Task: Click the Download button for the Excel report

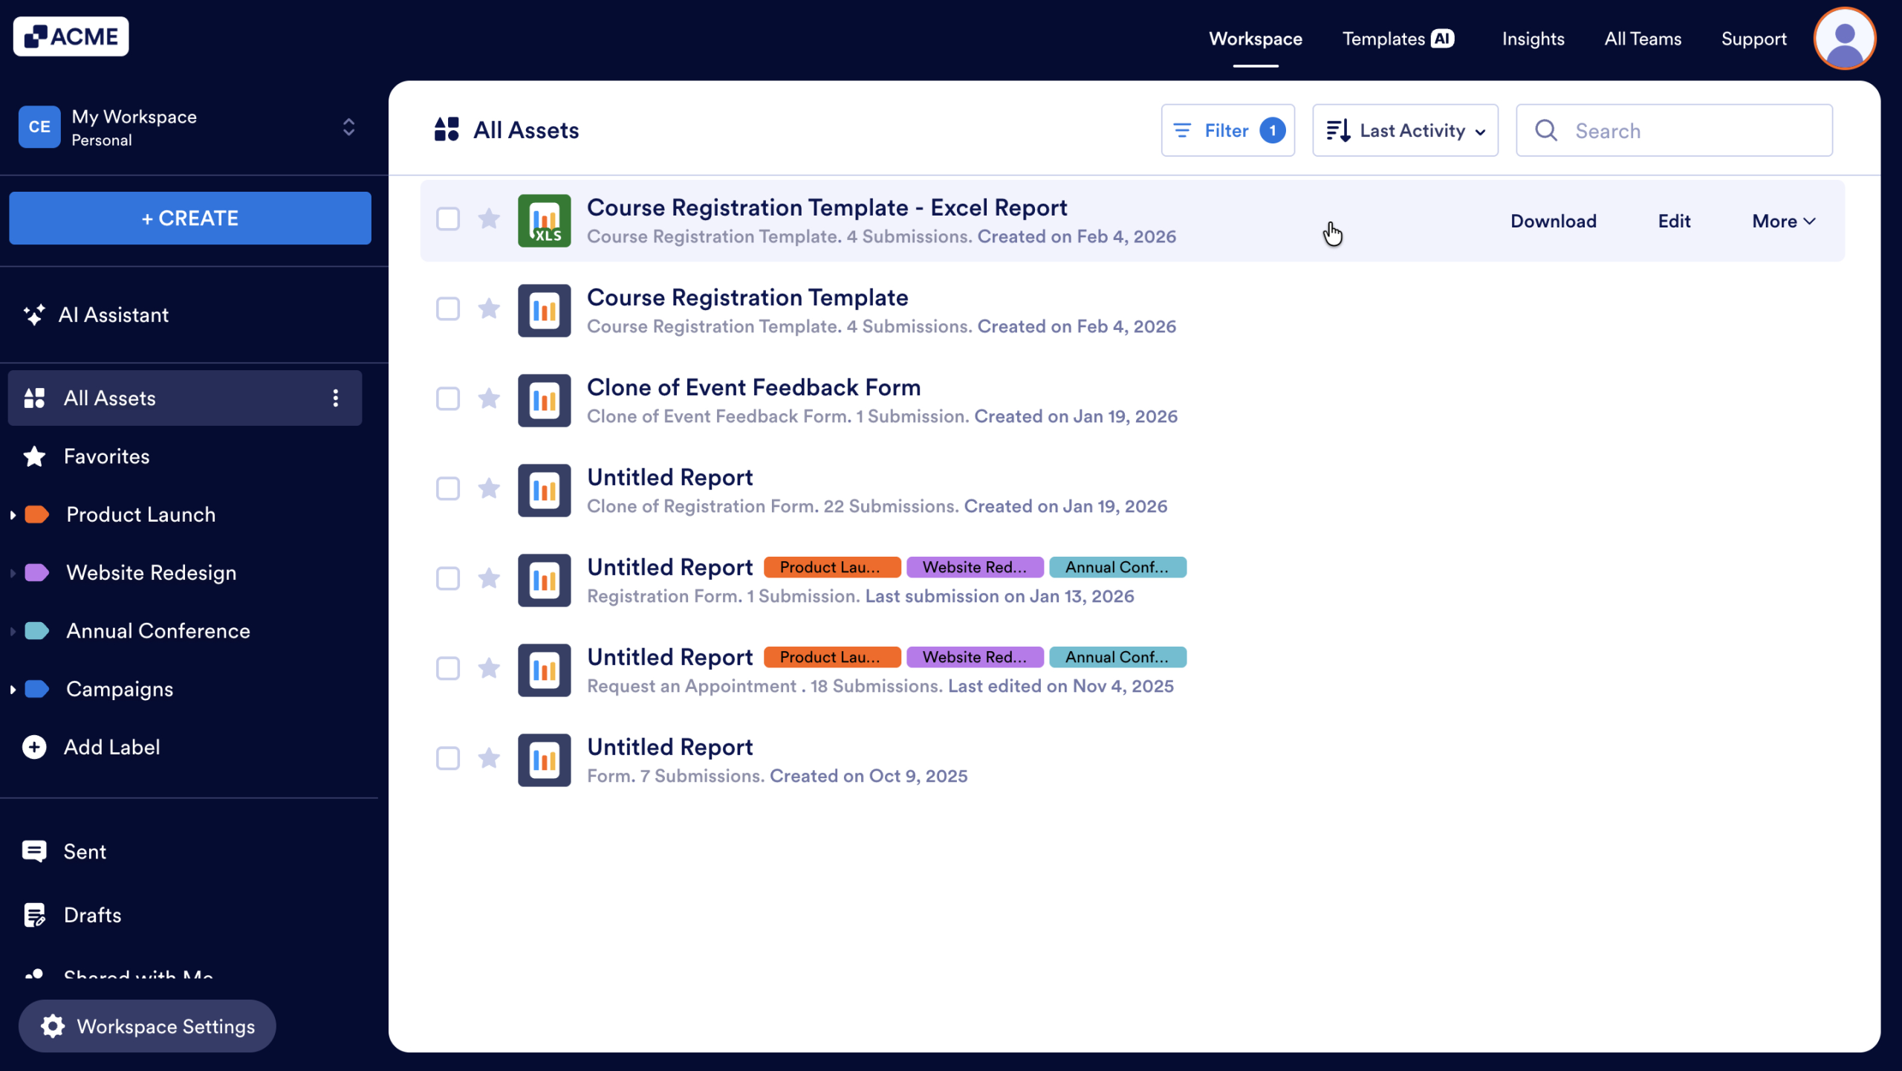Action: 1553,221
